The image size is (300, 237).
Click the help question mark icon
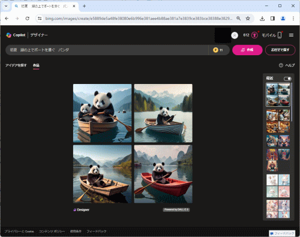[281, 65]
